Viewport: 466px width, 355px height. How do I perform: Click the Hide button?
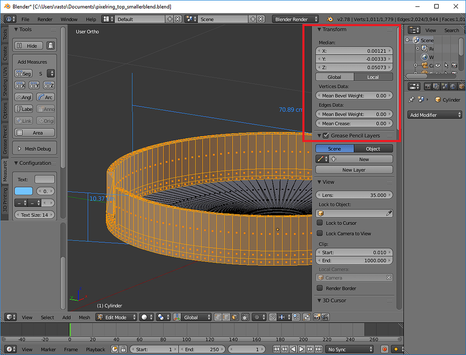pos(29,46)
